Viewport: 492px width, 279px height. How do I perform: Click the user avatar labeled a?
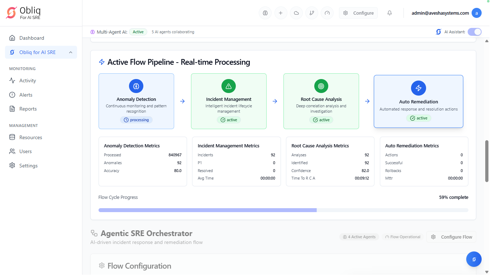point(477,13)
